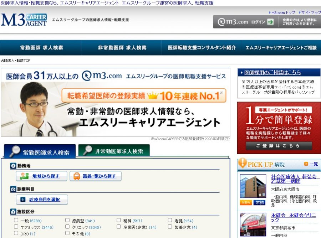Tick the ケアミックス (3446) checkbox

(16, 227)
